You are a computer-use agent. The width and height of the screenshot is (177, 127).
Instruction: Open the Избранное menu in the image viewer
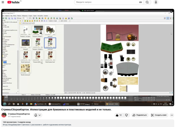(25, 16)
